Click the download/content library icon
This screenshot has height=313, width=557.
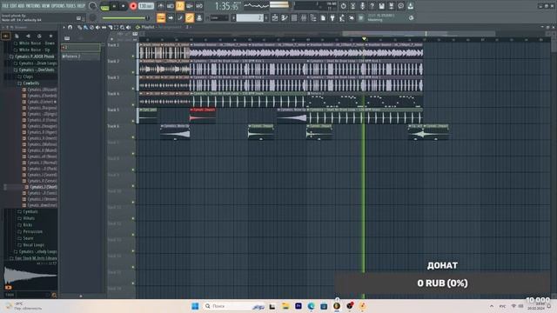pyautogui.click(x=410, y=6)
